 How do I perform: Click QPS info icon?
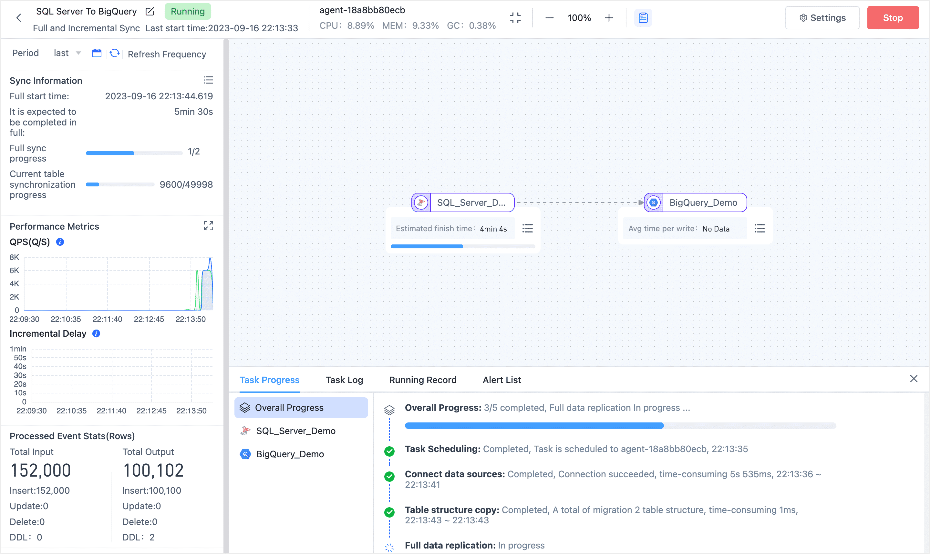click(60, 242)
